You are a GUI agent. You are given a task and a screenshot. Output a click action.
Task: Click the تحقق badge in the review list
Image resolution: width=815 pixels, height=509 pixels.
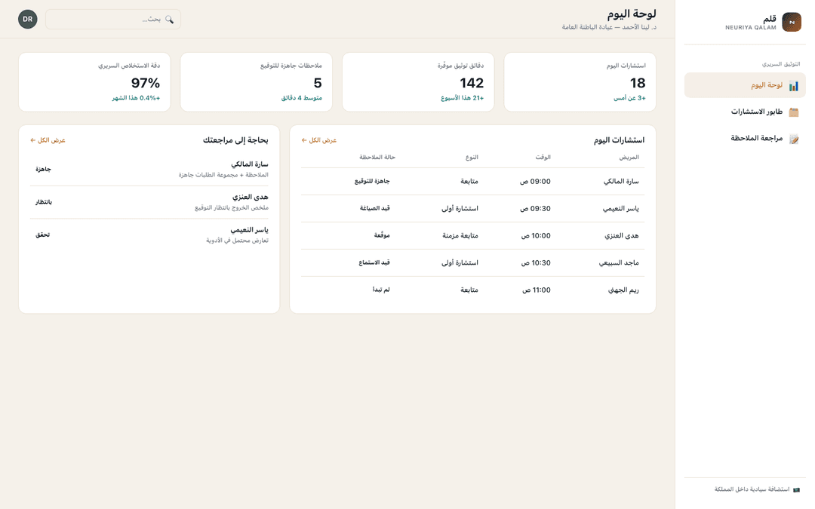click(42, 235)
